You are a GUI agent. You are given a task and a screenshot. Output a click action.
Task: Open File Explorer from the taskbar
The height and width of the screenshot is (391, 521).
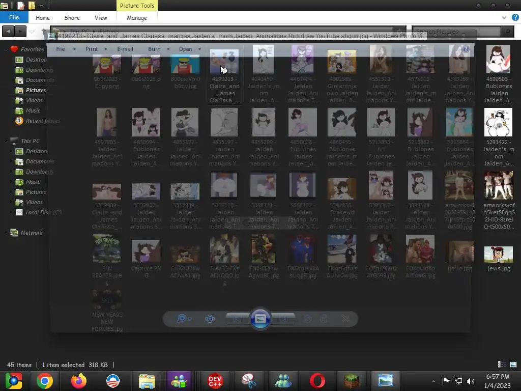tap(147, 381)
